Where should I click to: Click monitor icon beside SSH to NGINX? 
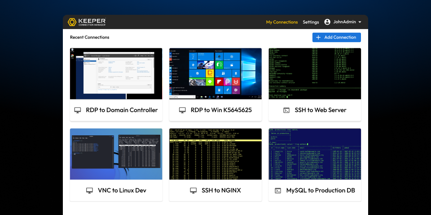(194, 190)
